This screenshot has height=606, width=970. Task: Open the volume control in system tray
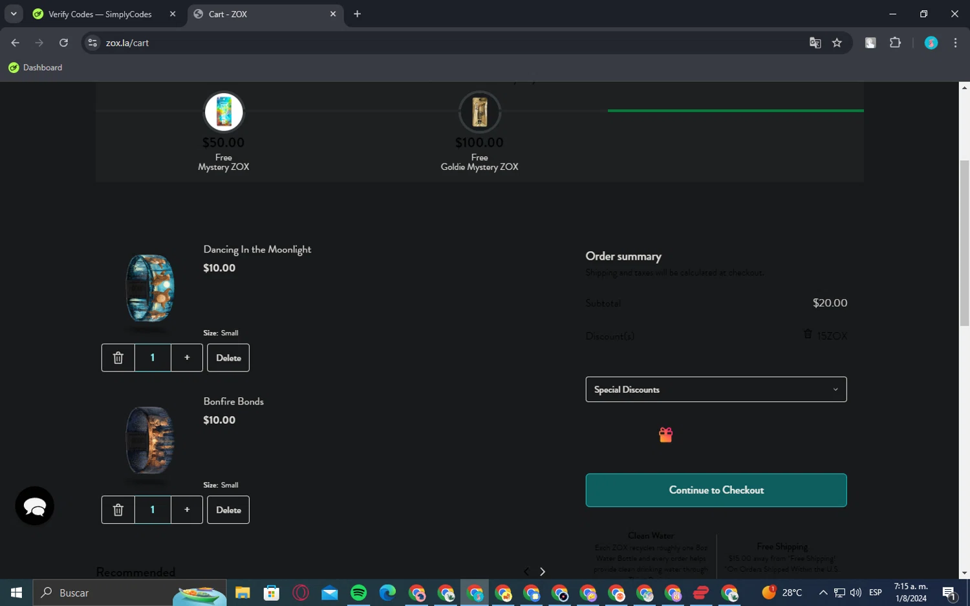pos(856,592)
